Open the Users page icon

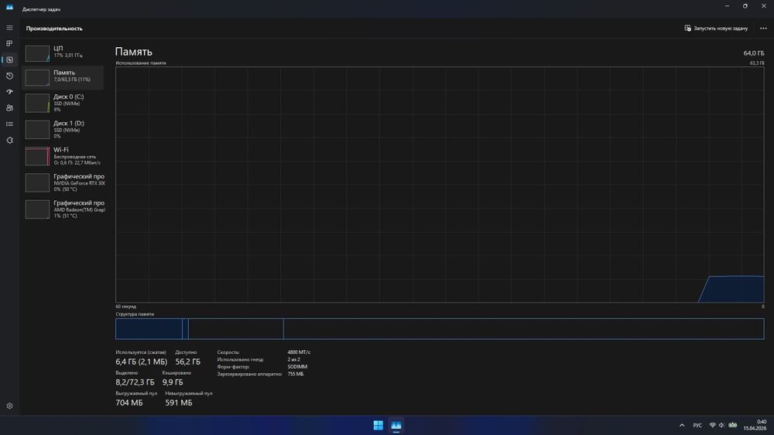(x=9, y=108)
